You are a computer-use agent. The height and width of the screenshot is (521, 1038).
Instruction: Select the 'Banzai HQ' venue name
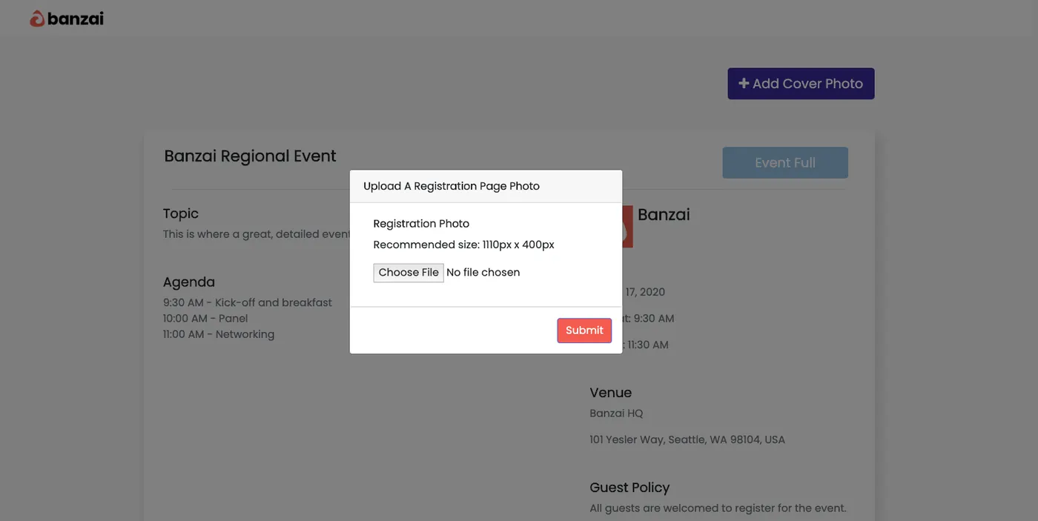tap(617, 414)
